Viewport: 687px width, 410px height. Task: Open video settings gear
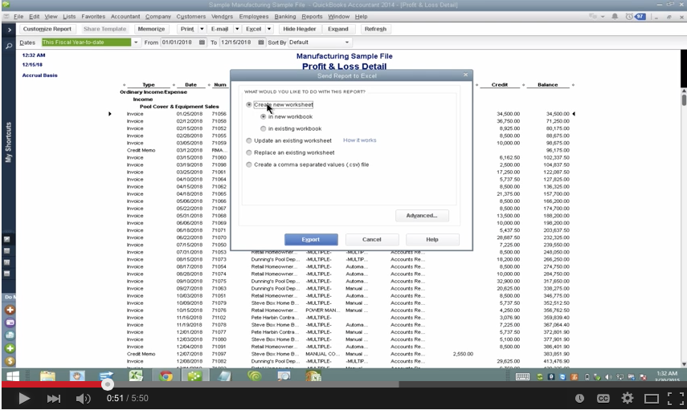pos(628,398)
